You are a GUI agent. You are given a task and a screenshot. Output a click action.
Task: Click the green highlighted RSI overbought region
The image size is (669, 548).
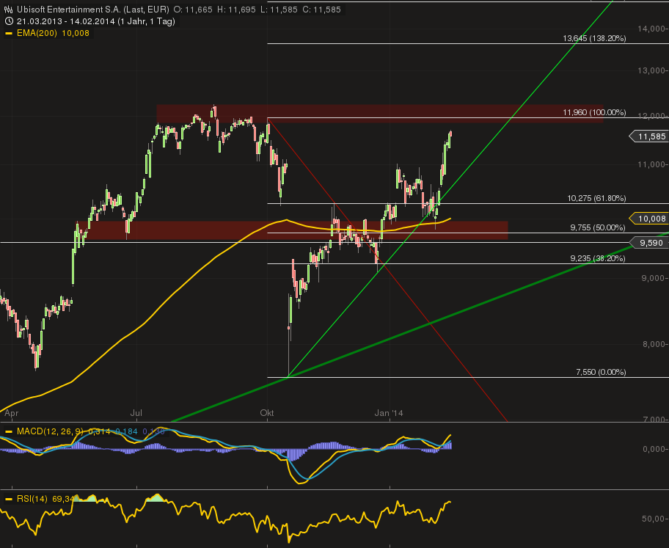(x=156, y=497)
